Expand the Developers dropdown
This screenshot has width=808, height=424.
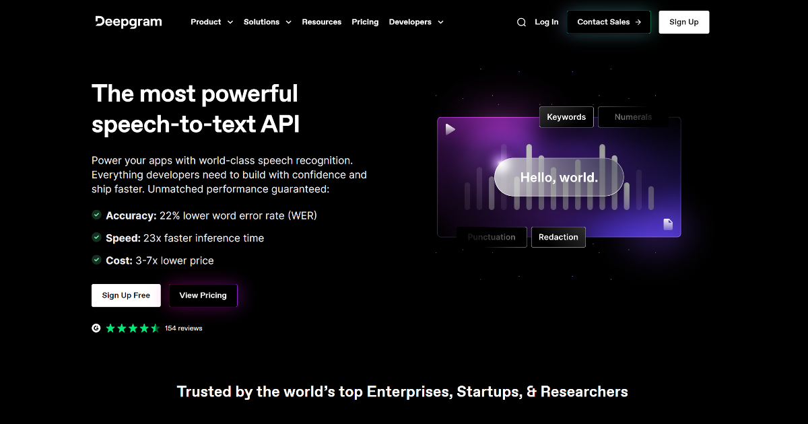click(x=416, y=22)
